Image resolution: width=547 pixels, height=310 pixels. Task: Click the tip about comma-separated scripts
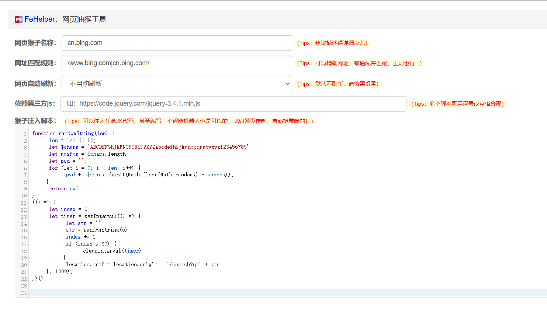pyautogui.click(x=457, y=104)
